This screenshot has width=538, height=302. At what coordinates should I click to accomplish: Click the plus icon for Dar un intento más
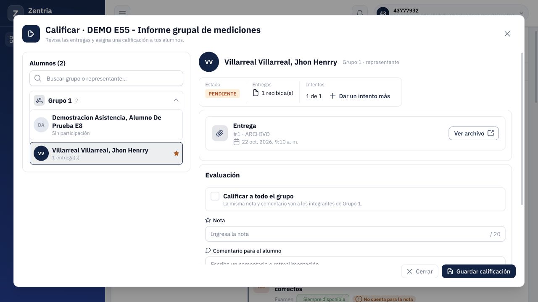point(332,96)
